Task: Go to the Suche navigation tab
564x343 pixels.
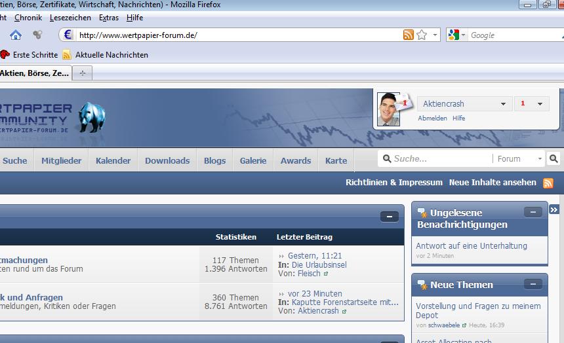Action: [14, 160]
